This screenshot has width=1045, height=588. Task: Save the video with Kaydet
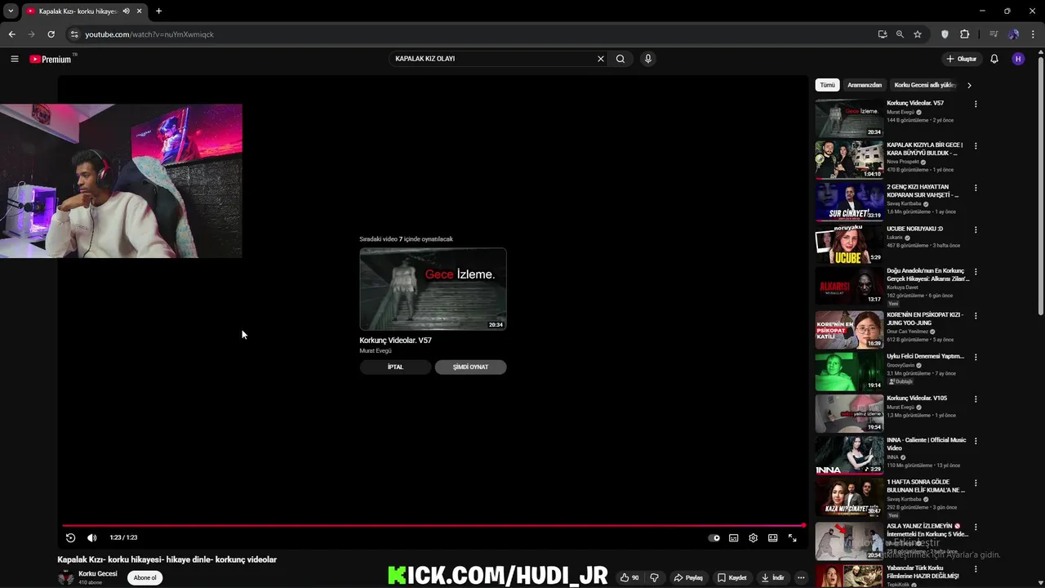tap(732, 577)
